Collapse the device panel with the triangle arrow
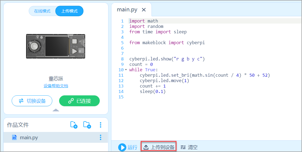This screenshot has height=152, width=302. [56, 110]
